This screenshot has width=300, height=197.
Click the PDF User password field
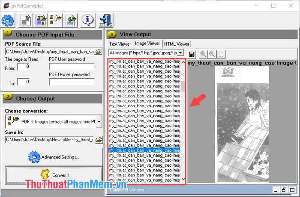click(72, 66)
